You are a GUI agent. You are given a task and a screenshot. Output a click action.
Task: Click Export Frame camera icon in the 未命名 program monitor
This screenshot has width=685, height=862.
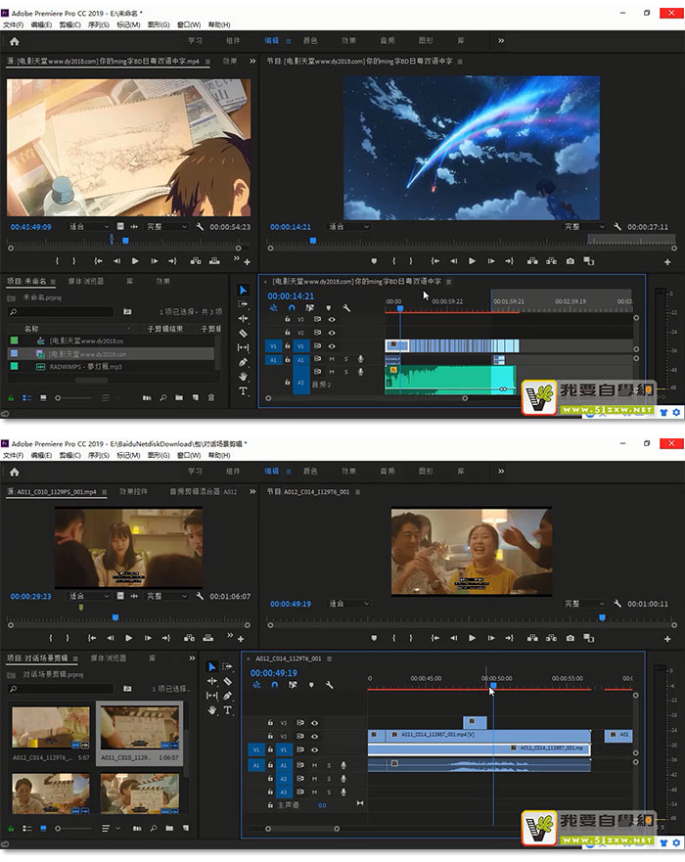(571, 261)
